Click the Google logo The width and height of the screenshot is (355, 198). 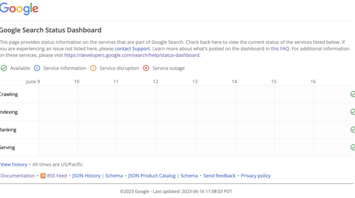point(19,9)
